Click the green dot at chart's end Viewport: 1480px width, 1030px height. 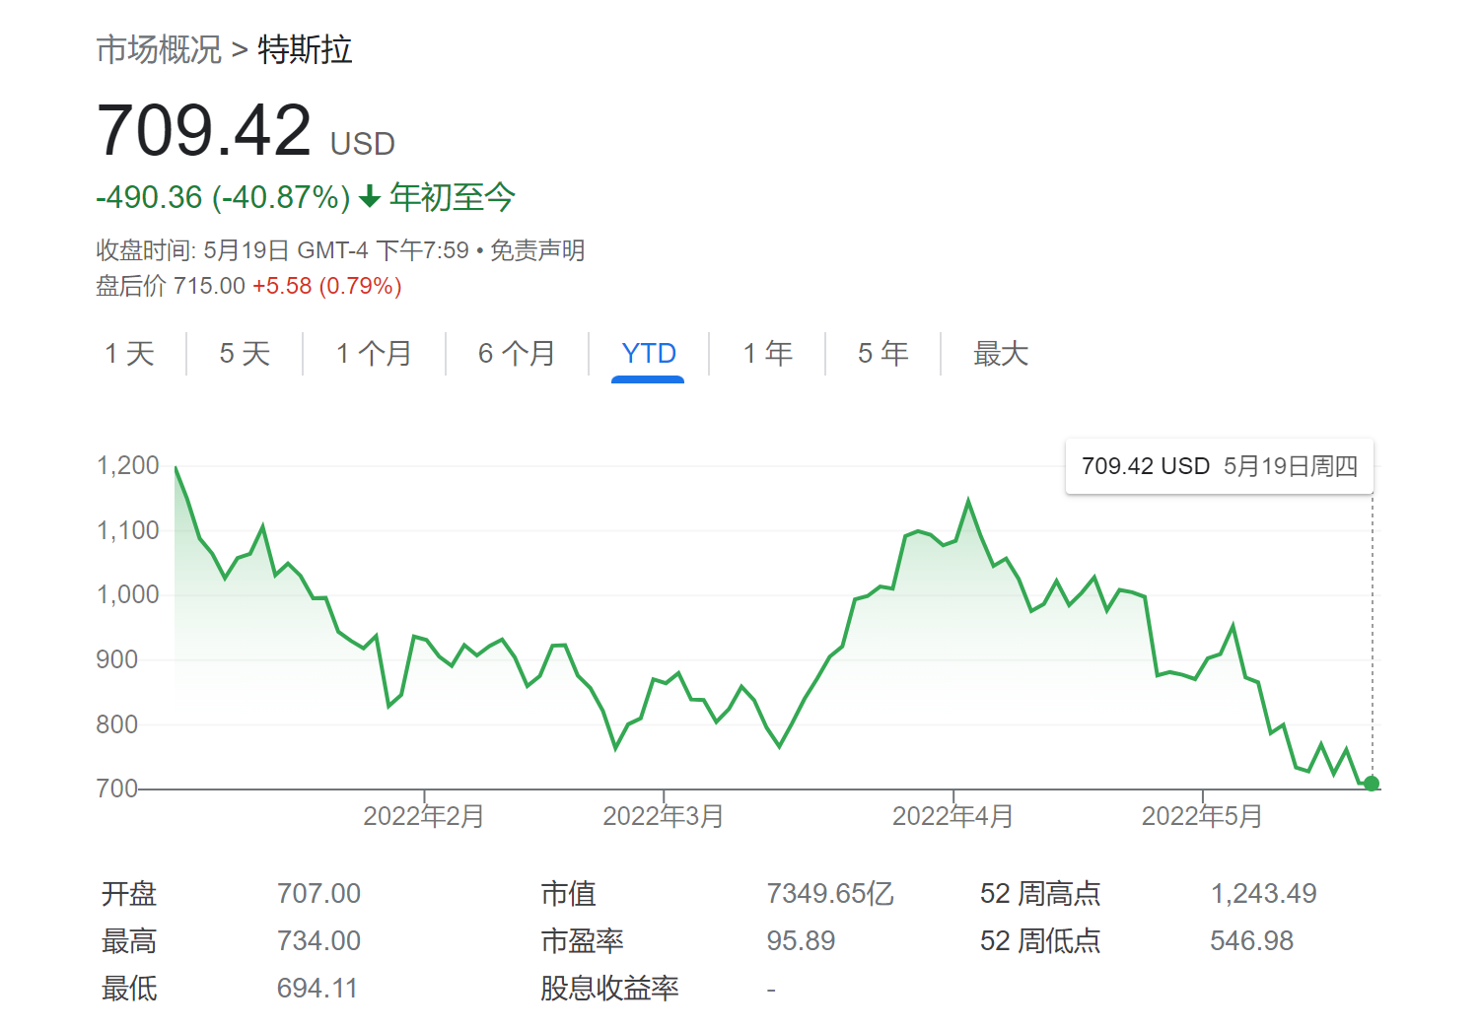pyautogui.click(x=1372, y=784)
